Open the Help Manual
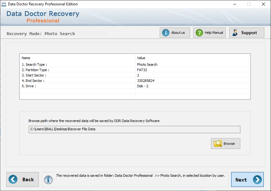The width and height of the screenshot is (271, 191). [209, 33]
